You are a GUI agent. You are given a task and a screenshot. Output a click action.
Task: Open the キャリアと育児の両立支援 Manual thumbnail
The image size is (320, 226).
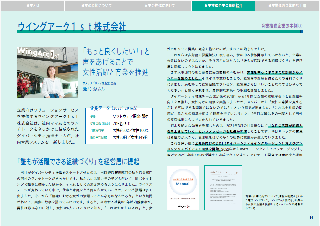pyautogui.click(x=183, y=188)
